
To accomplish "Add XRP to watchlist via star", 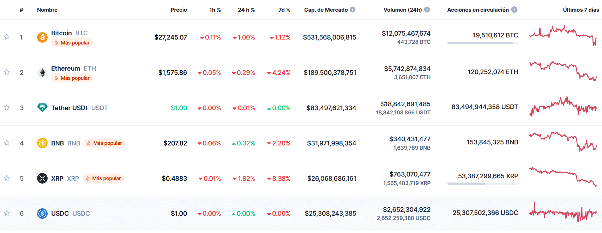I will pyautogui.click(x=7, y=178).
